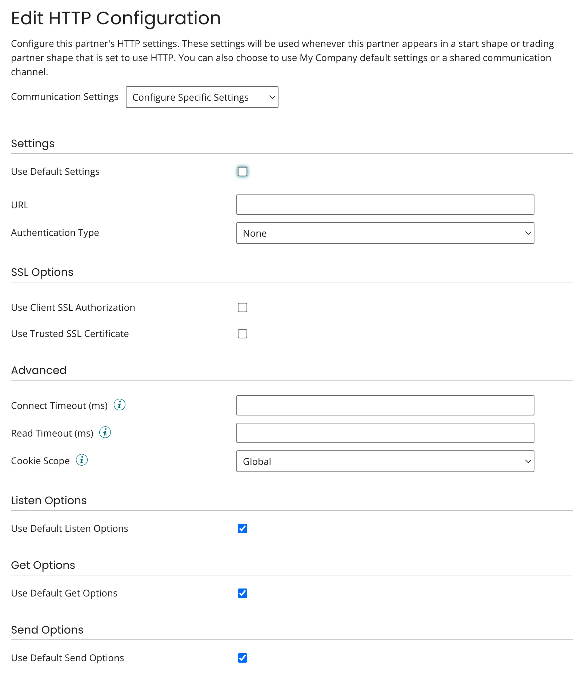Check Use Client SSL Authorization
Image resolution: width=573 pixels, height=687 pixels.
pyautogui.click(x=243, y=307)
